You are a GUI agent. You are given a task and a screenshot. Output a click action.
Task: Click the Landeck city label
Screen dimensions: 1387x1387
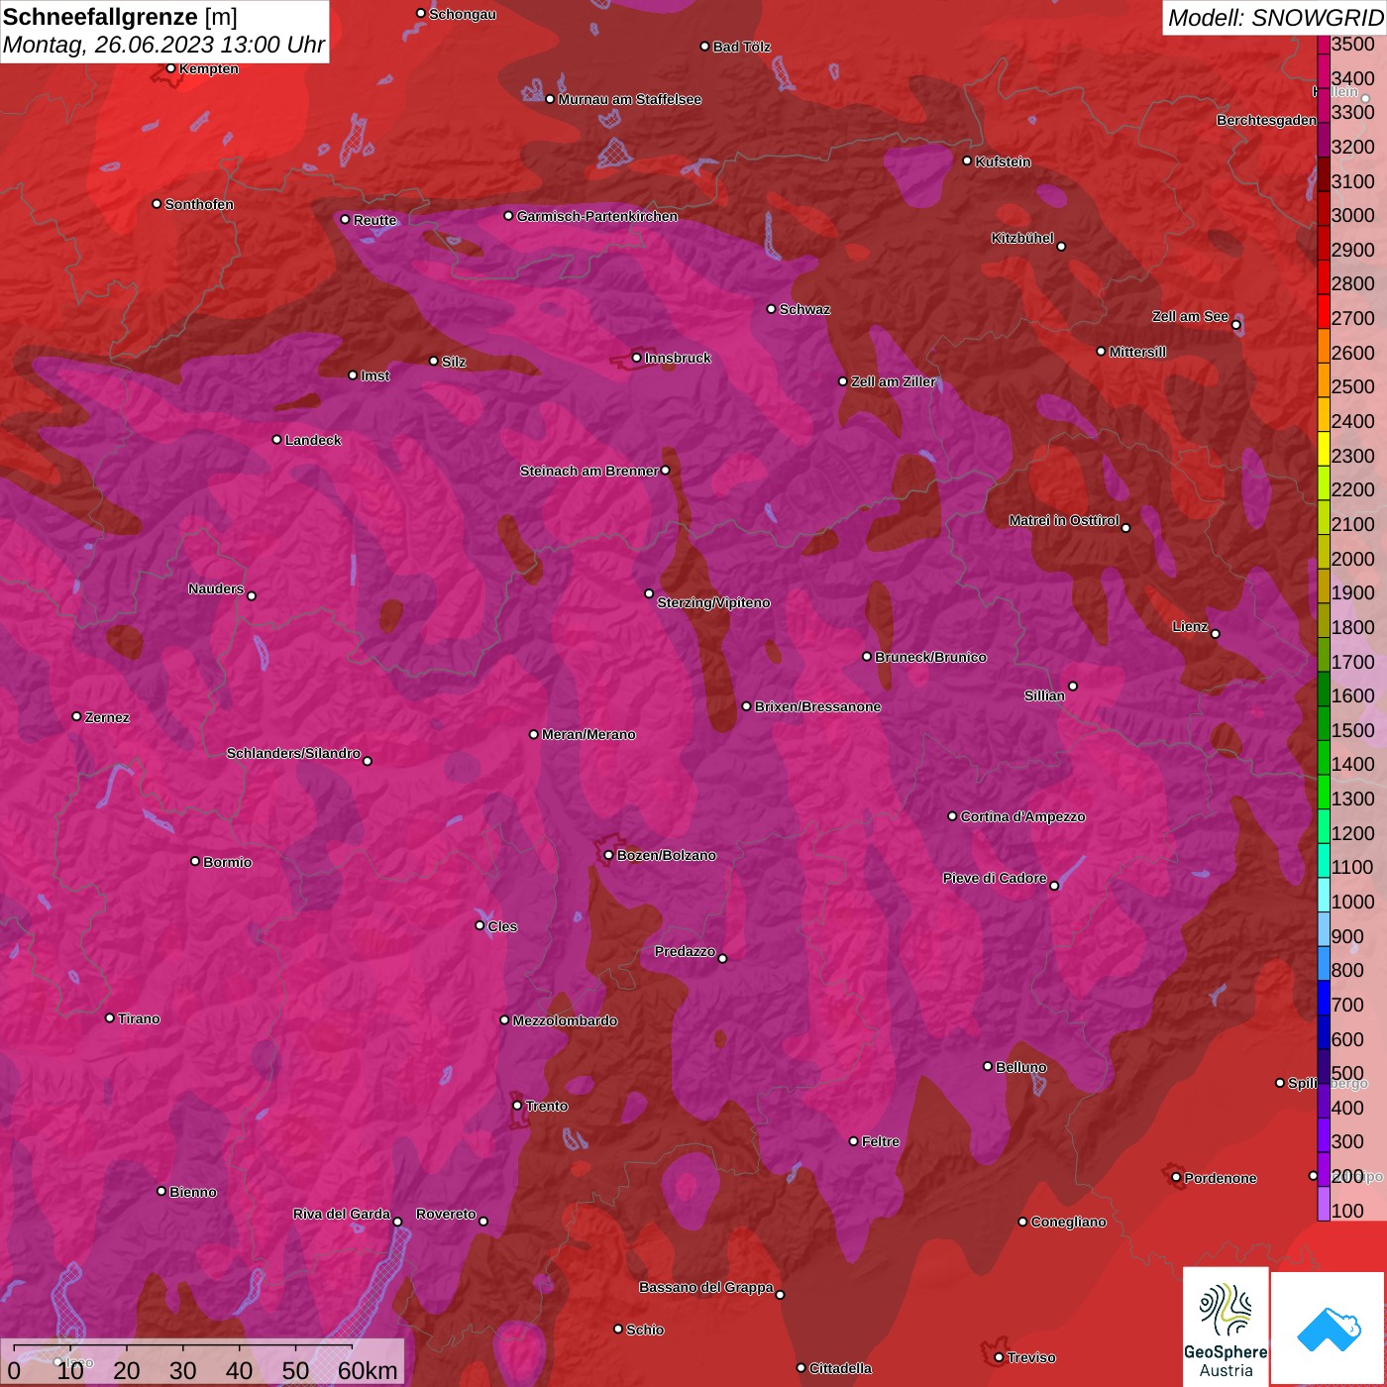(x=313, y=440)
